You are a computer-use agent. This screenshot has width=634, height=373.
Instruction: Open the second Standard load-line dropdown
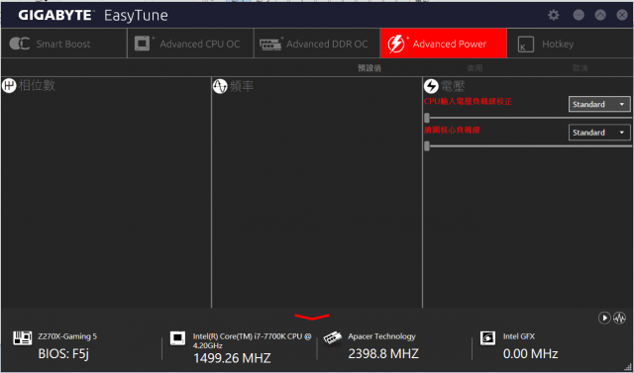click(x=599, y=133)
